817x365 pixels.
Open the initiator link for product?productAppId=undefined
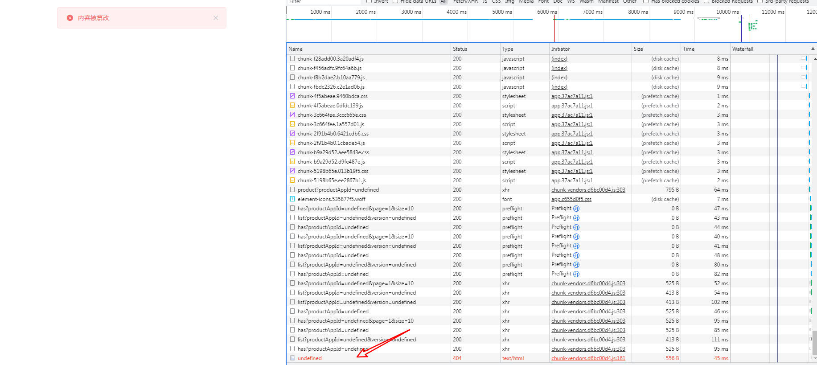[588, 190]
